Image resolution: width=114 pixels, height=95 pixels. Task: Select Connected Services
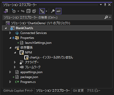click(x=34, y=33)
